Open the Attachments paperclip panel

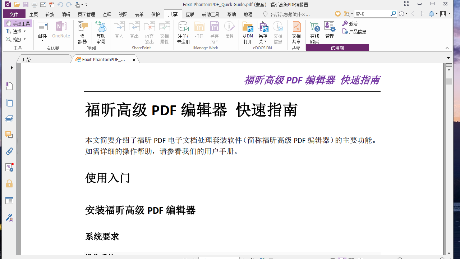coord(9,151)
